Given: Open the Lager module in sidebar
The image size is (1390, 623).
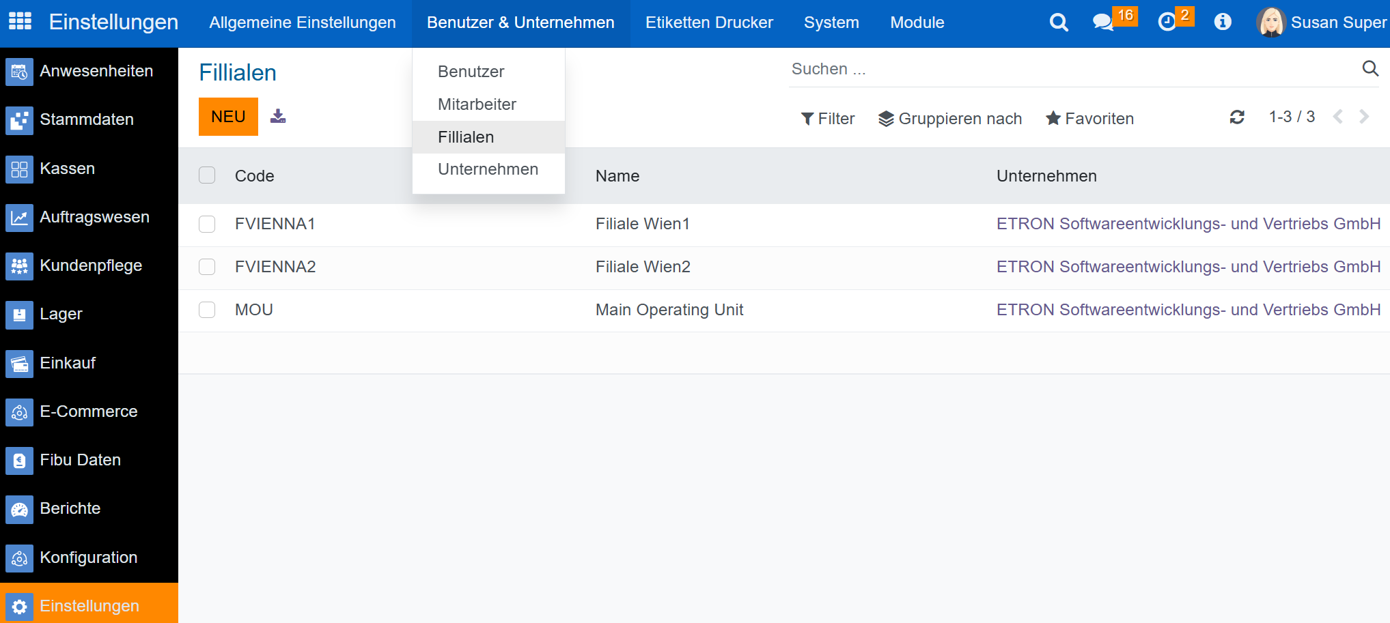Looking at the screenshot, I should (61, 314).
